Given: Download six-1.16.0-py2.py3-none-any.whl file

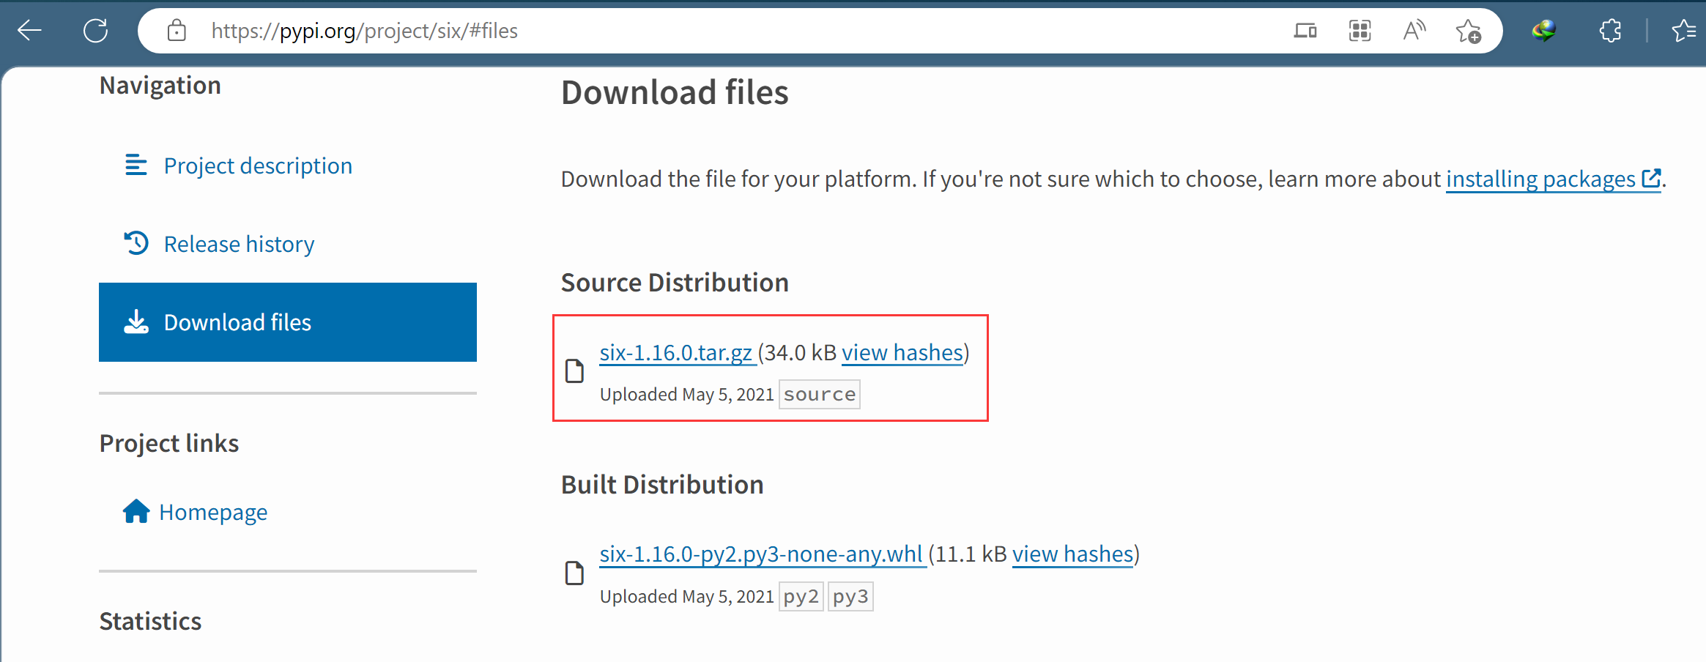Looking at the screenshot, I should coord(761,554).
